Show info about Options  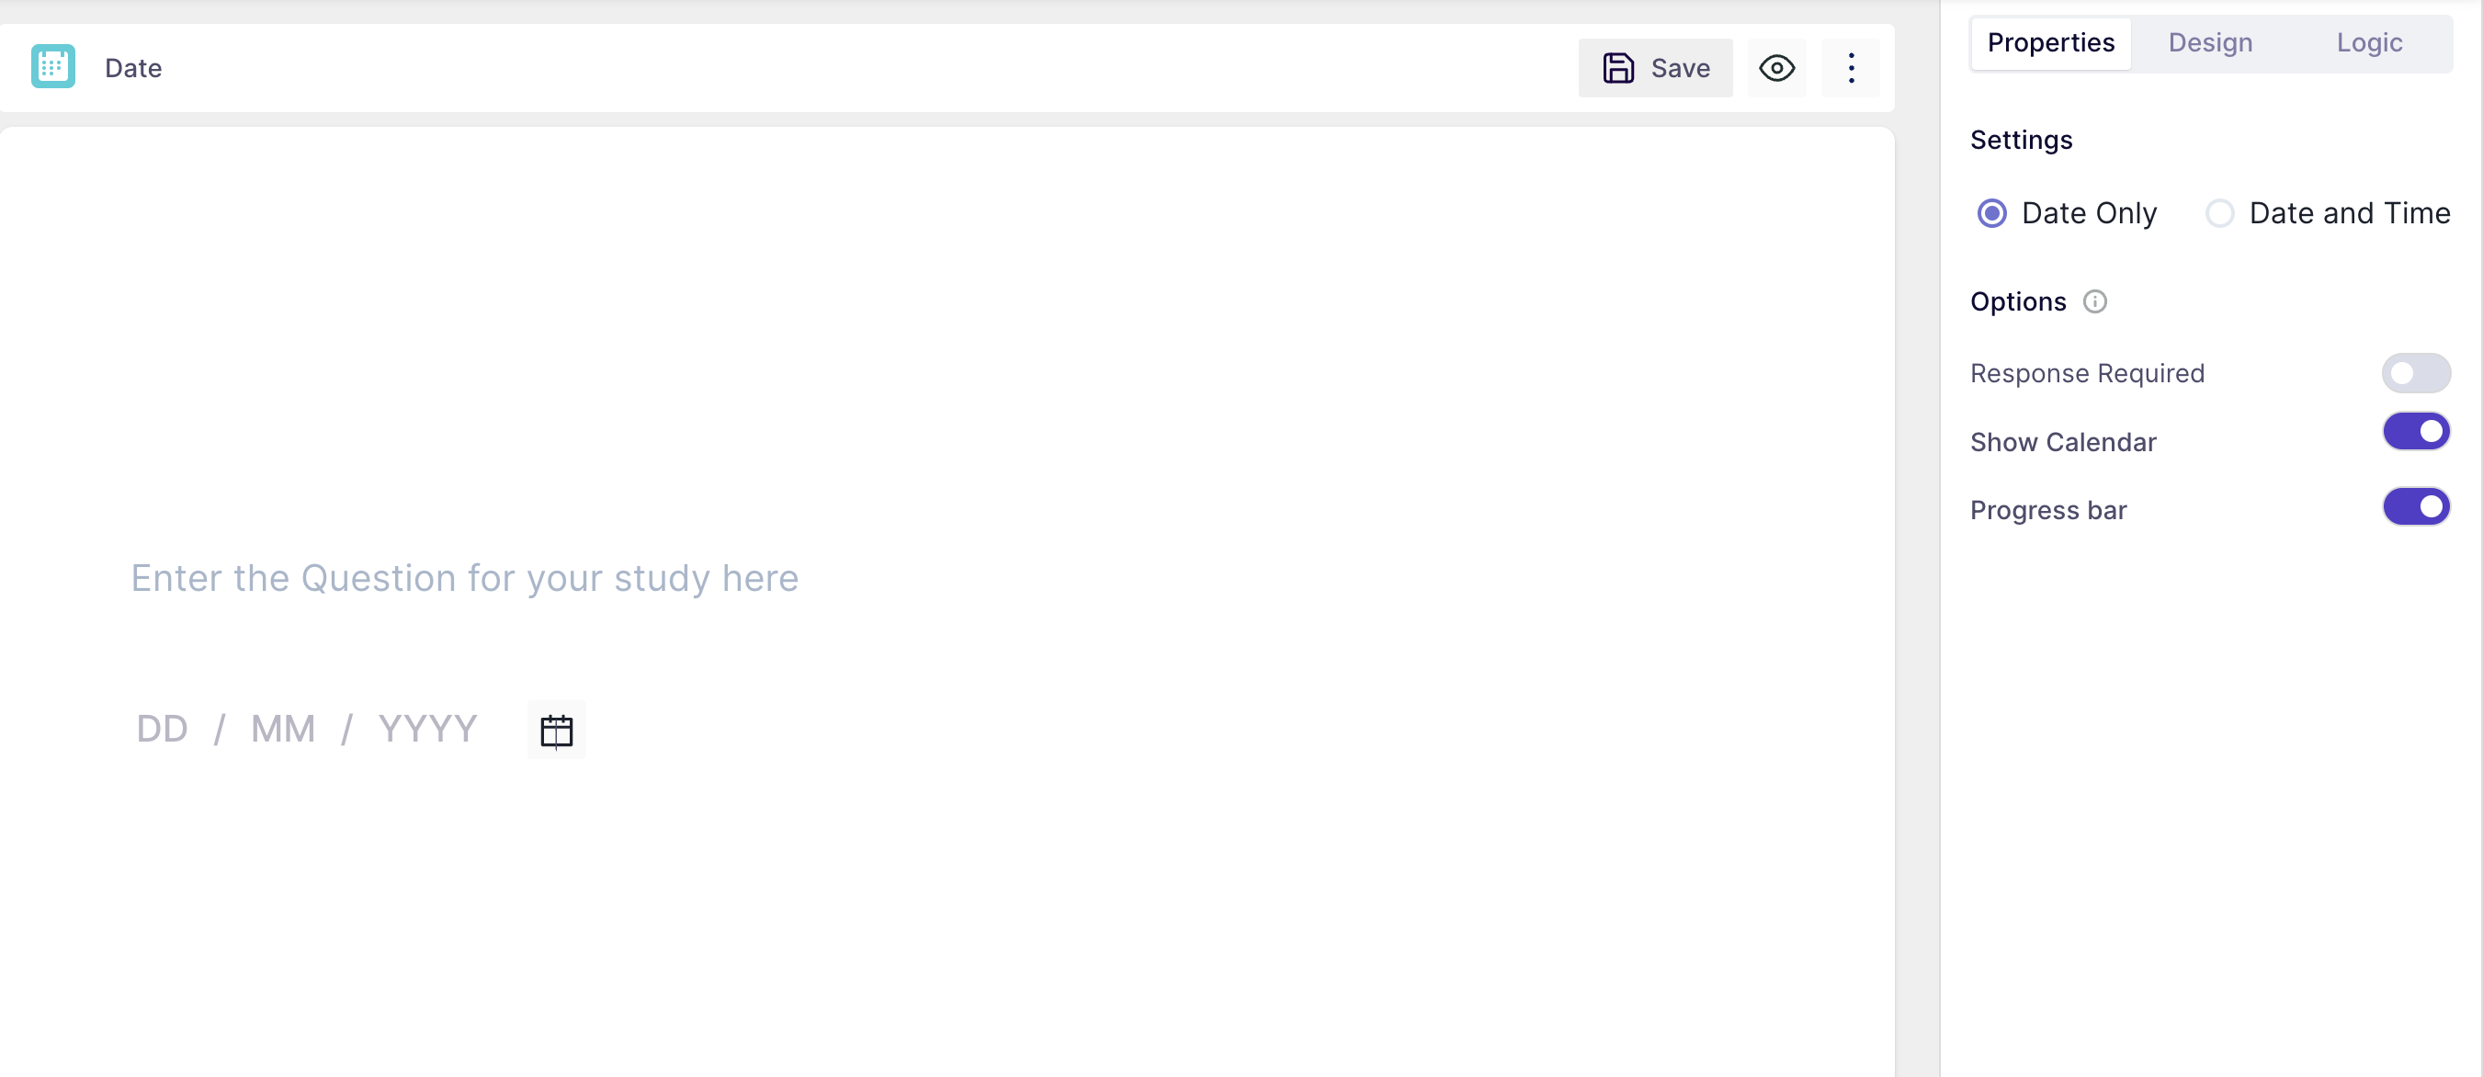point(2094,301)
